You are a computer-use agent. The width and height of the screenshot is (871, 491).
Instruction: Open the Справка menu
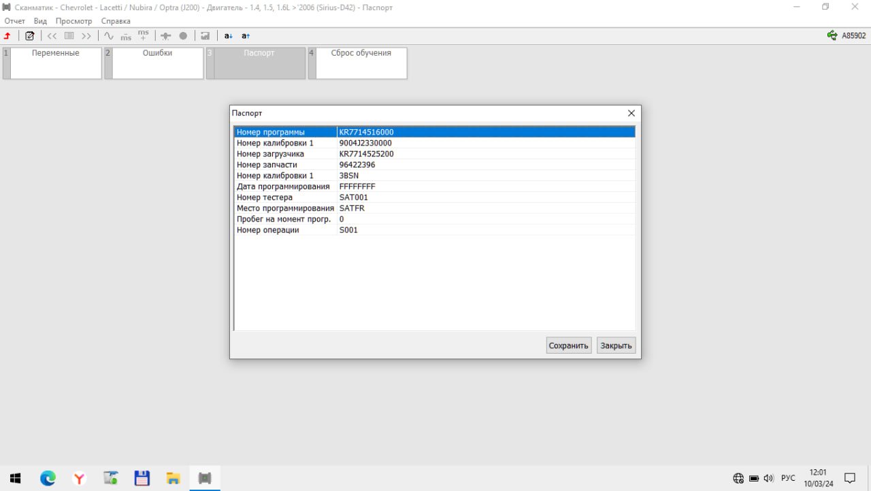coord(115,21)
